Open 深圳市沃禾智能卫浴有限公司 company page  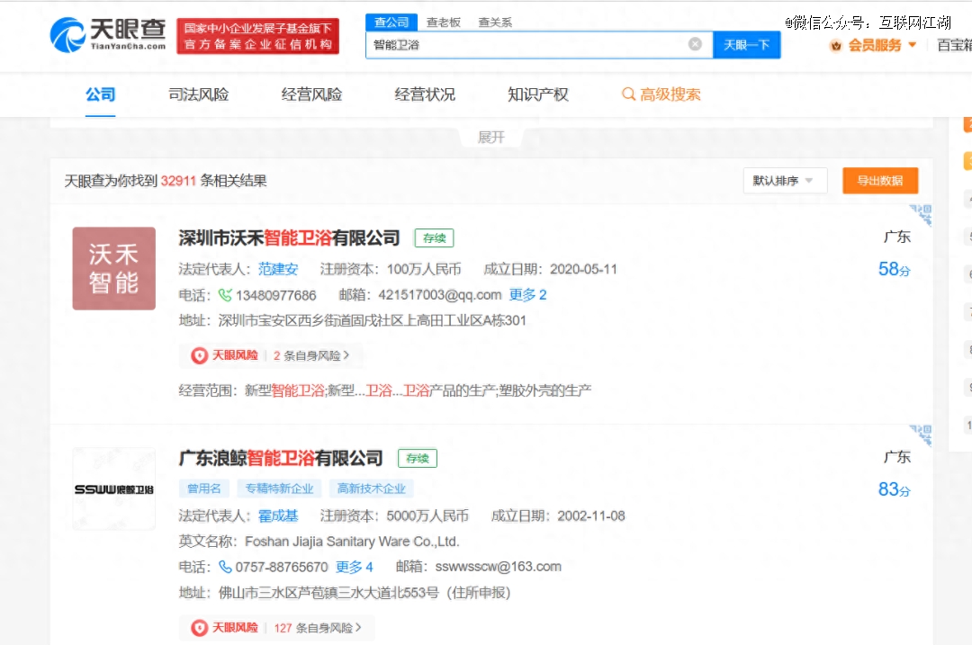click(x=289, y=237)
